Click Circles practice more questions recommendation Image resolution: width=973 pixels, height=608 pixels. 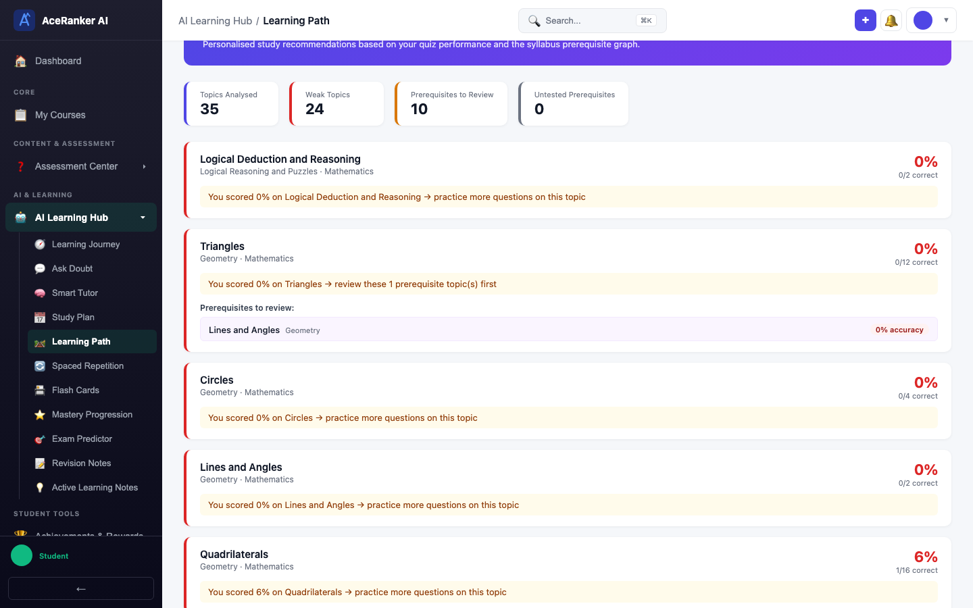[569, 418]
